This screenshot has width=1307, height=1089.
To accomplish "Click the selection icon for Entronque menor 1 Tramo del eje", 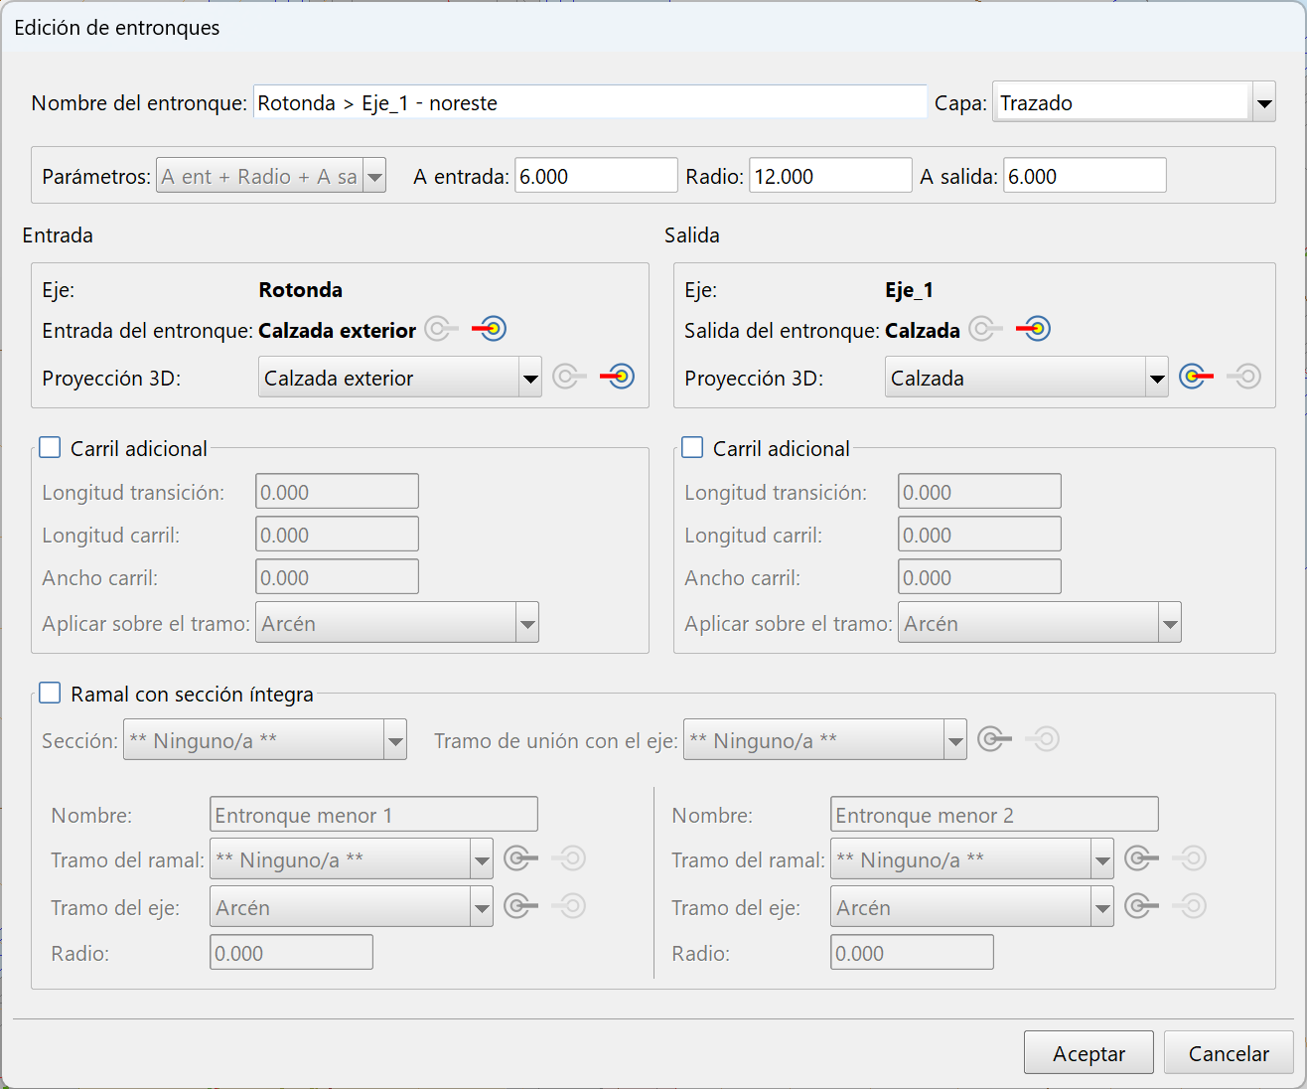I will pyautogui.click(x=520, y=905).
